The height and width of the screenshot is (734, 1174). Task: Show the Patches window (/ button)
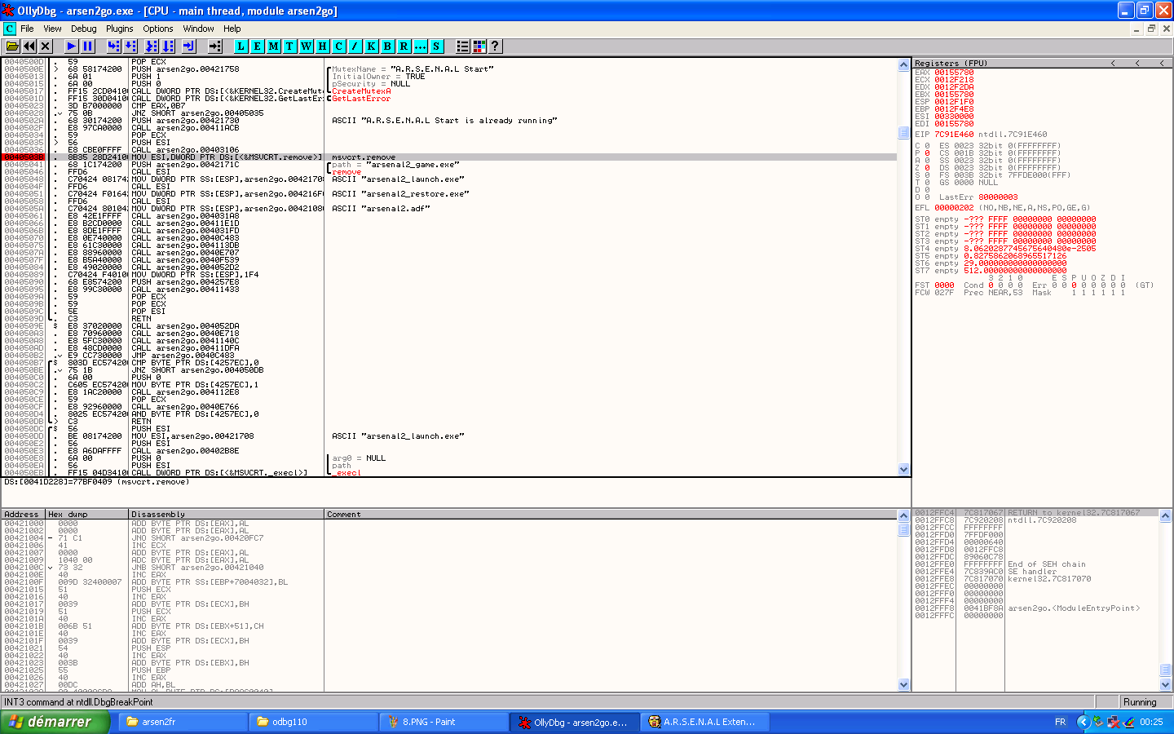pyautogui.click(x=355, y=46)
